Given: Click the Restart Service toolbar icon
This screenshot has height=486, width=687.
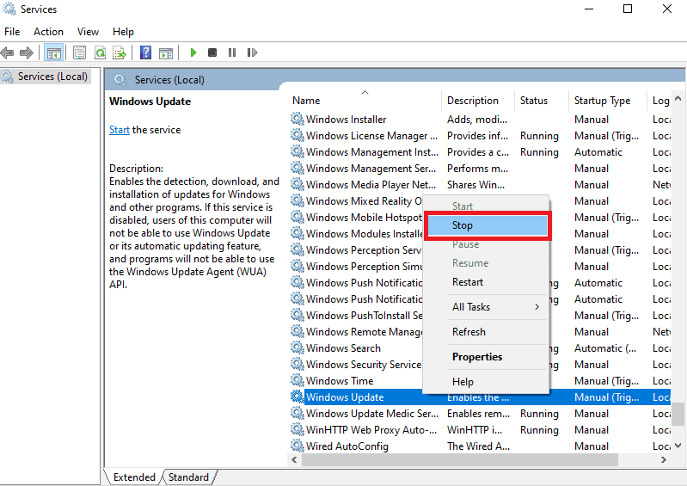Looking at the screenshot, I should (252, 52).
